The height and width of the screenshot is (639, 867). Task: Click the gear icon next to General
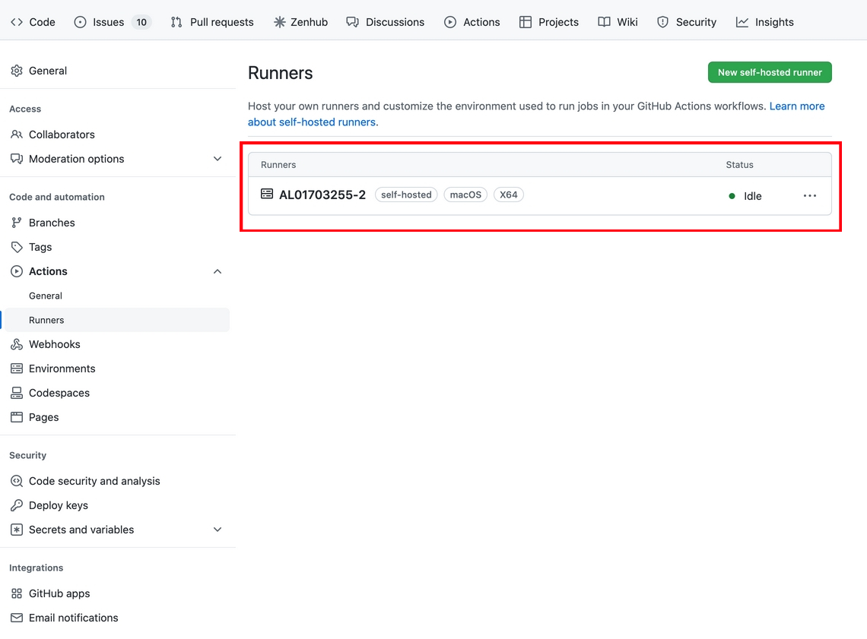point(17,71)
